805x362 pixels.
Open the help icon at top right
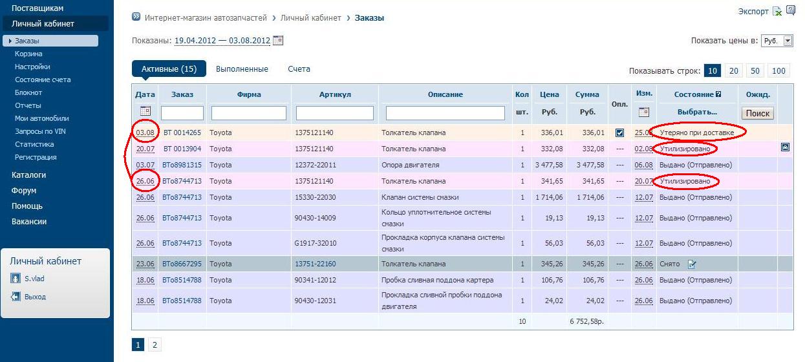coord(791,10)
